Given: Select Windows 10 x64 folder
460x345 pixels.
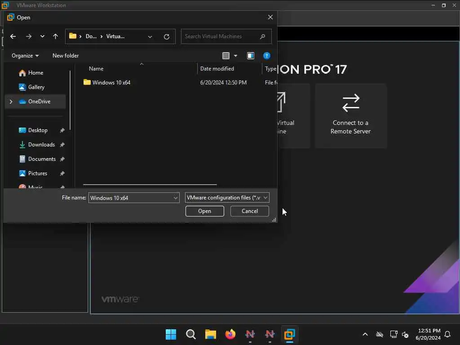Looking at the screenshot, I should pos(111,83).
